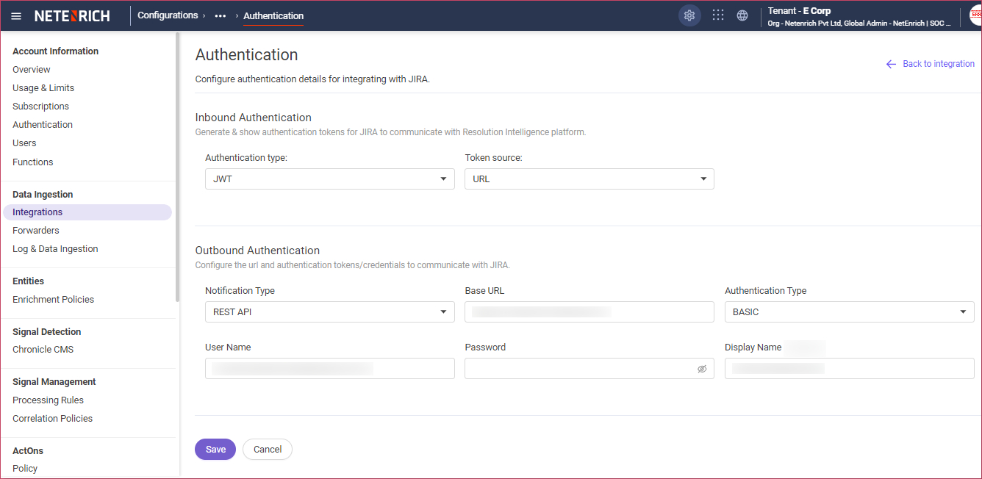This screenshot has width=982, height=479.
Task: Expand the breadcrumb ellipsis
Action: pos(220,15)
